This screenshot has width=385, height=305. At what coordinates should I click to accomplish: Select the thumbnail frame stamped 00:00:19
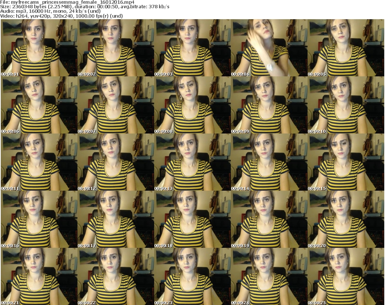click(x=269, y=220)
